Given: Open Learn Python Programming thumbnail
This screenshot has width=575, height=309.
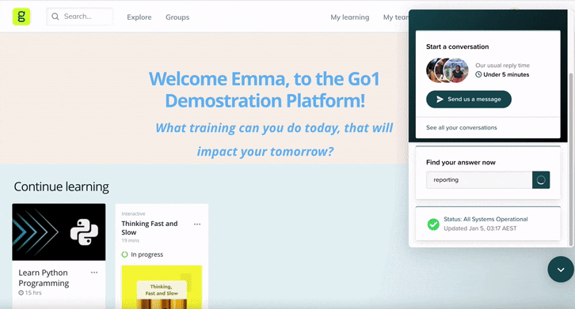Looking at the screenshot, I should [x=59, y=232].
